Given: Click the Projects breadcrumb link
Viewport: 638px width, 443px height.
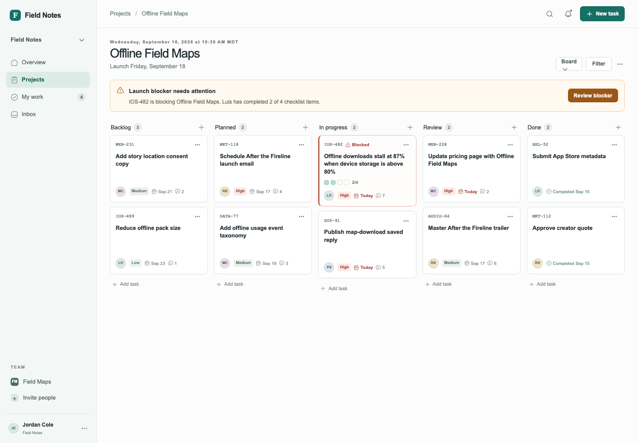Looking at the screenshot, I should point(120,14).
